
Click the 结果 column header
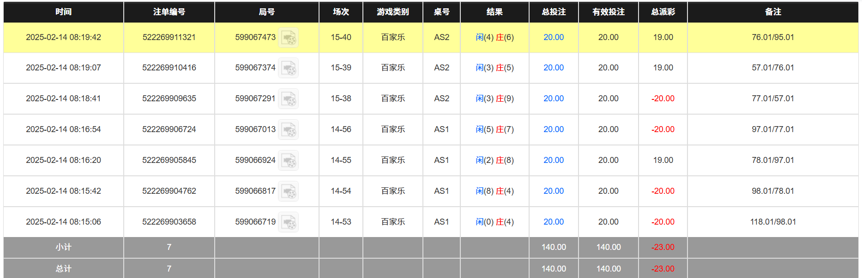(x=494, y=12)
